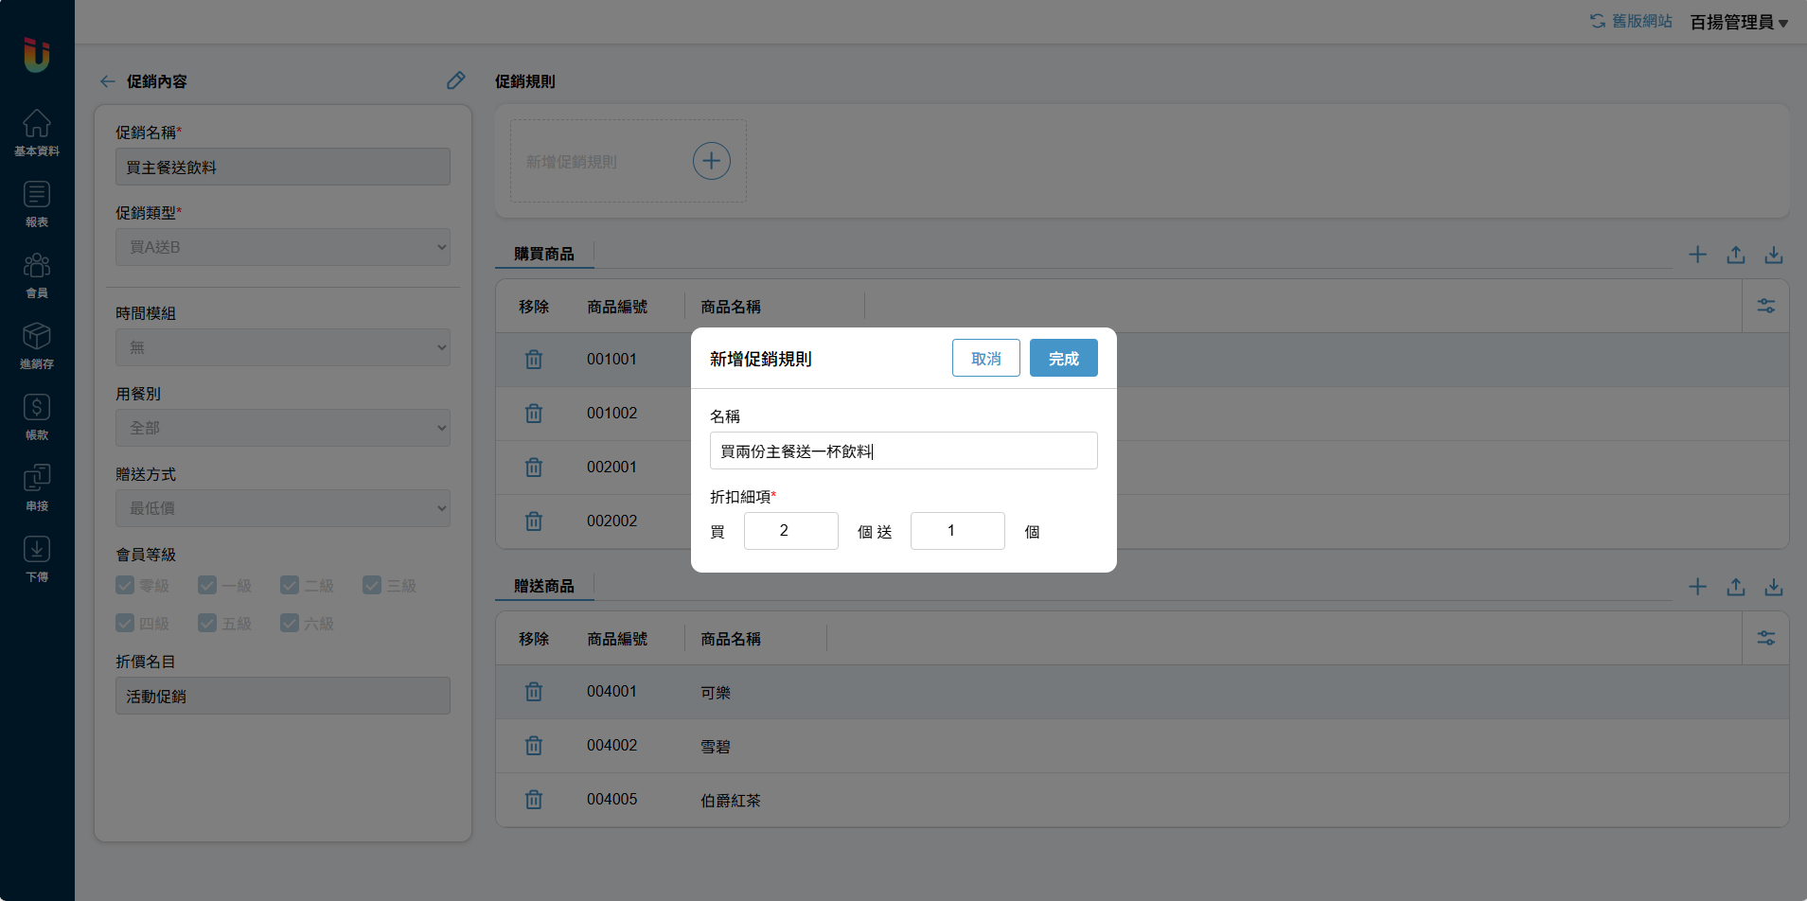Image resolution: width=1807 pixels, height=901 pixels.
Task: Toggle 五級 member level checkbox
Action: coord(207,623)
